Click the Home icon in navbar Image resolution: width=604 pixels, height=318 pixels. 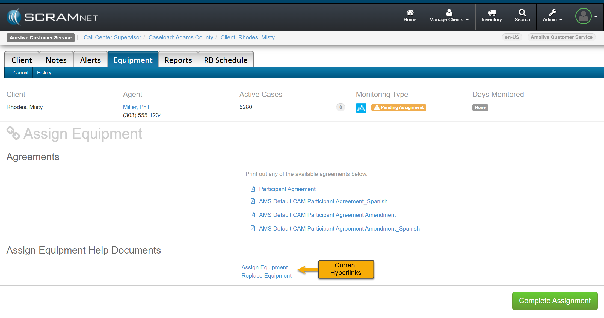pyautogui.click(x=410, y=13)
